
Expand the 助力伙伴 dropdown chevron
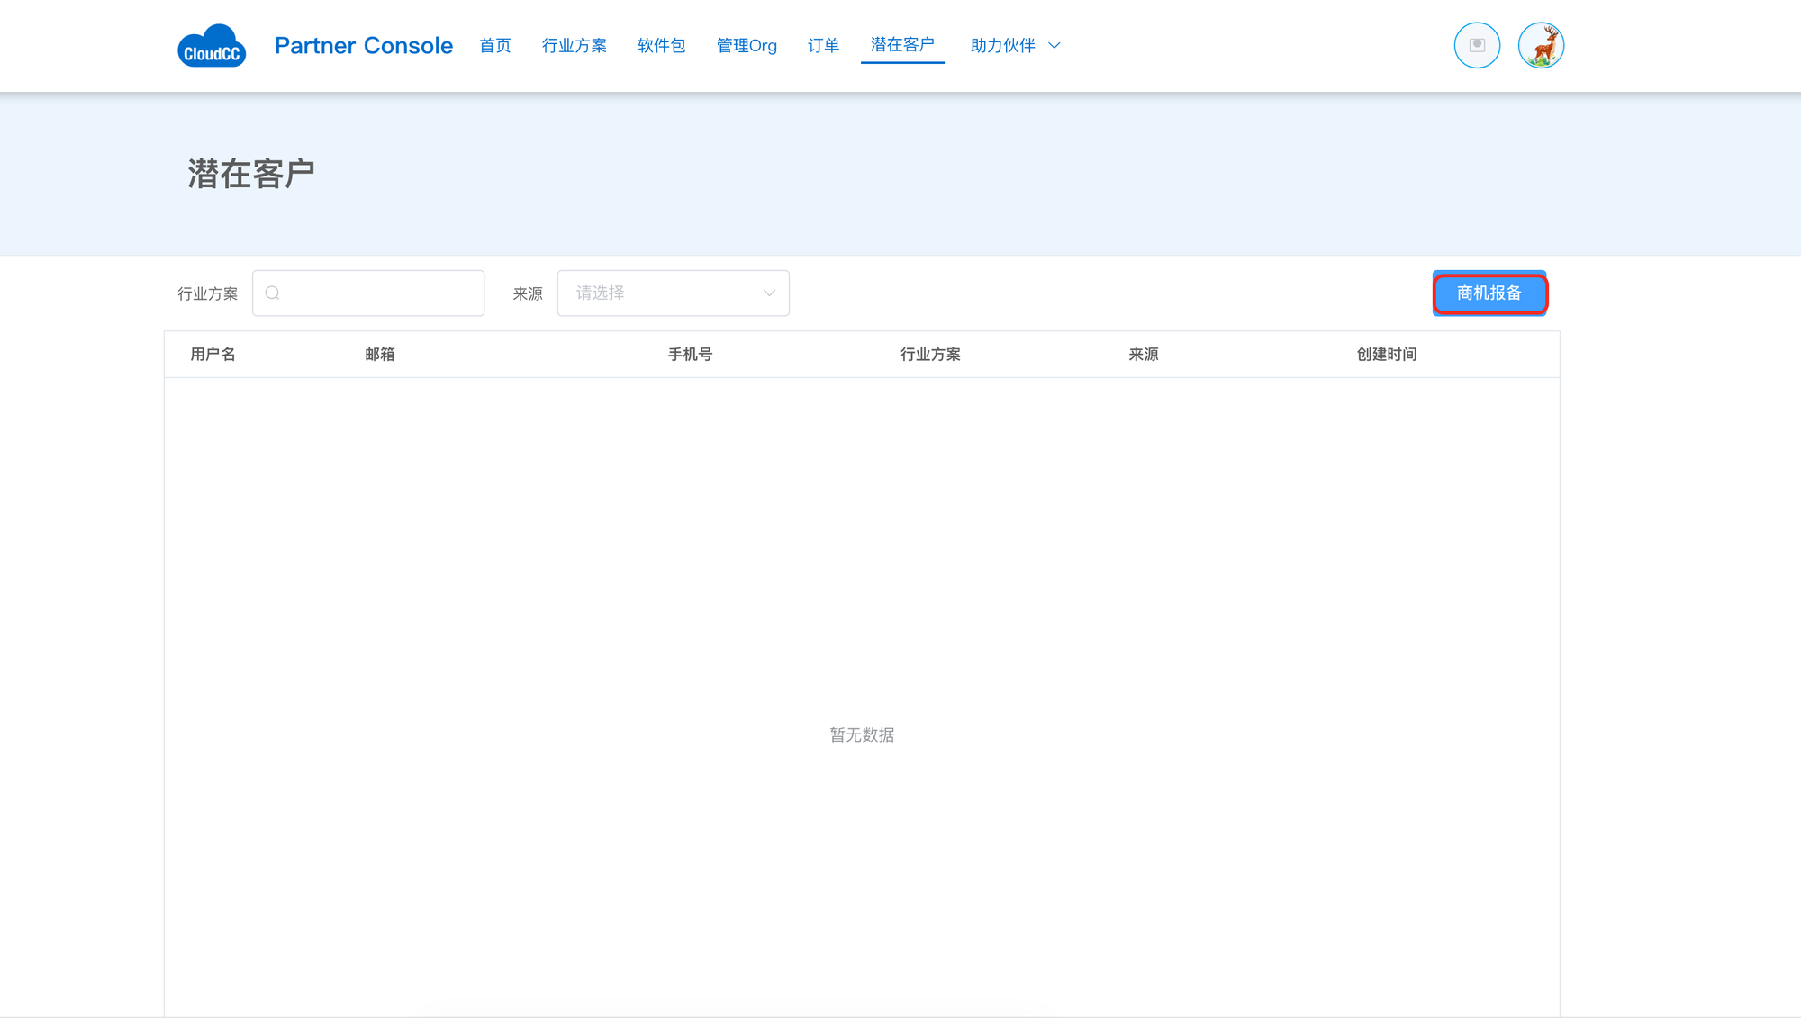pos(1054,46)
